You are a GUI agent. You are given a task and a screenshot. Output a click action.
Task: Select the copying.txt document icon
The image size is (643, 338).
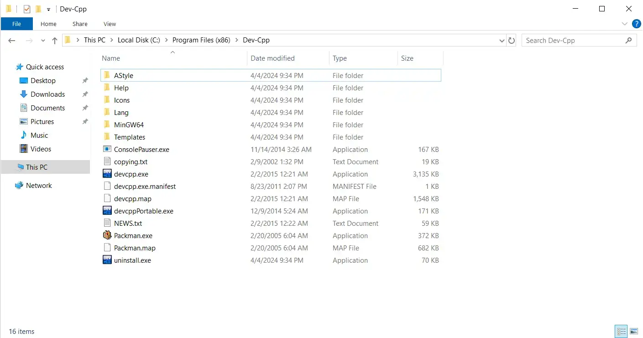click(107, 161)
